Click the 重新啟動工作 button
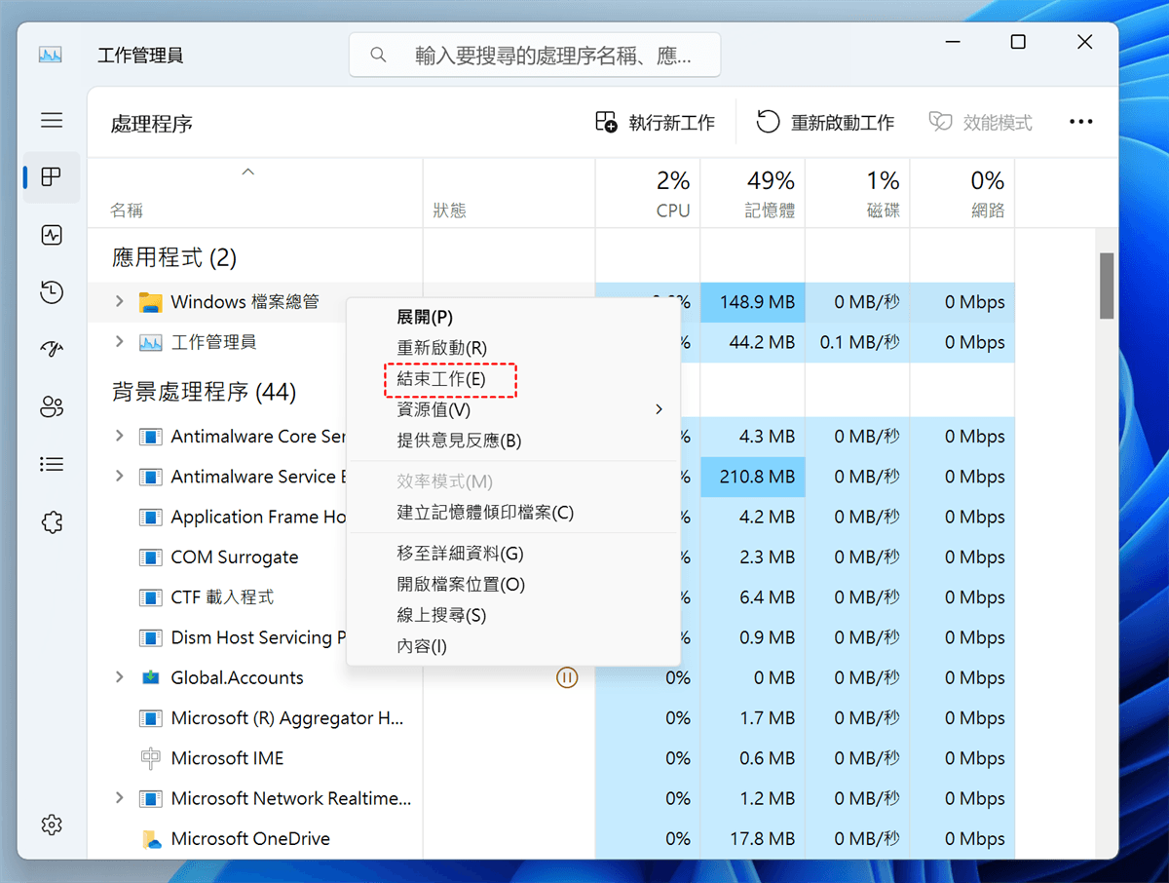This screenshot has height=883, width=1169. (x=825, y=122)
